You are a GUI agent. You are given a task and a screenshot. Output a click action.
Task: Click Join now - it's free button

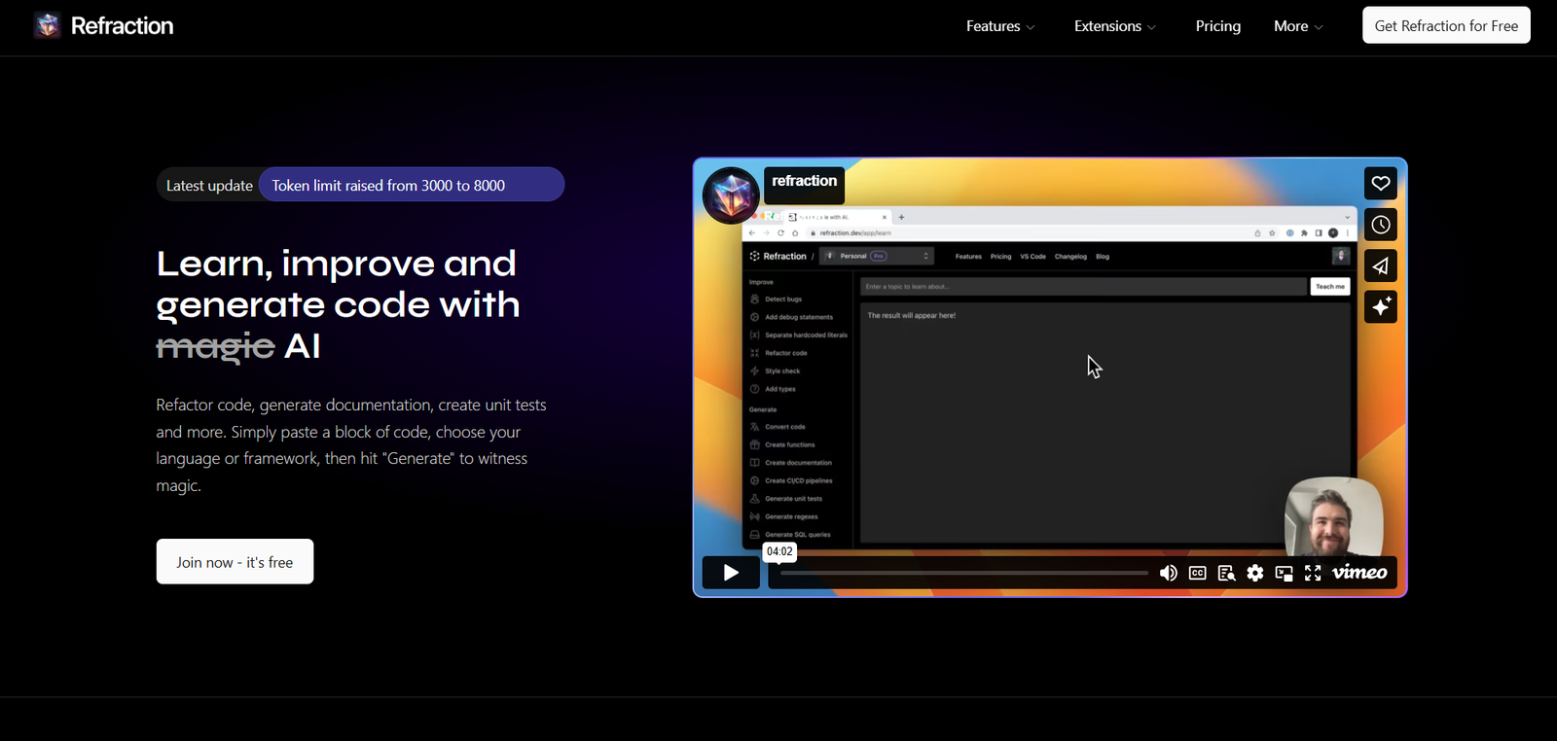[x=235, y=562]
